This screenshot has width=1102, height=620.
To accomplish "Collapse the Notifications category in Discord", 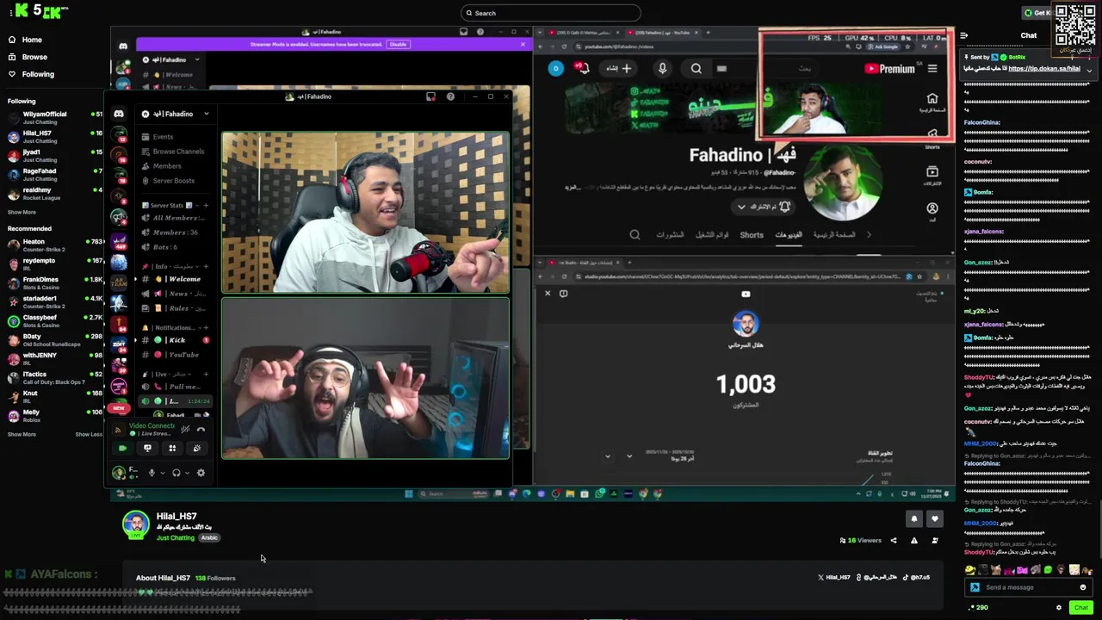I will point(170,327).
